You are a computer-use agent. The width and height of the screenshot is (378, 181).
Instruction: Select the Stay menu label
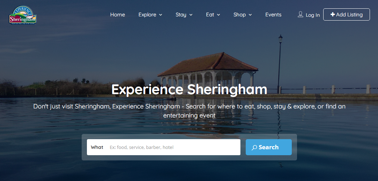coord(181,15)
